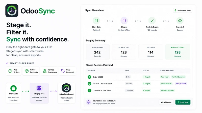Viewport: 202px width, 113px height.
Task: Click the Product type badge
Action: click(129, 84)
